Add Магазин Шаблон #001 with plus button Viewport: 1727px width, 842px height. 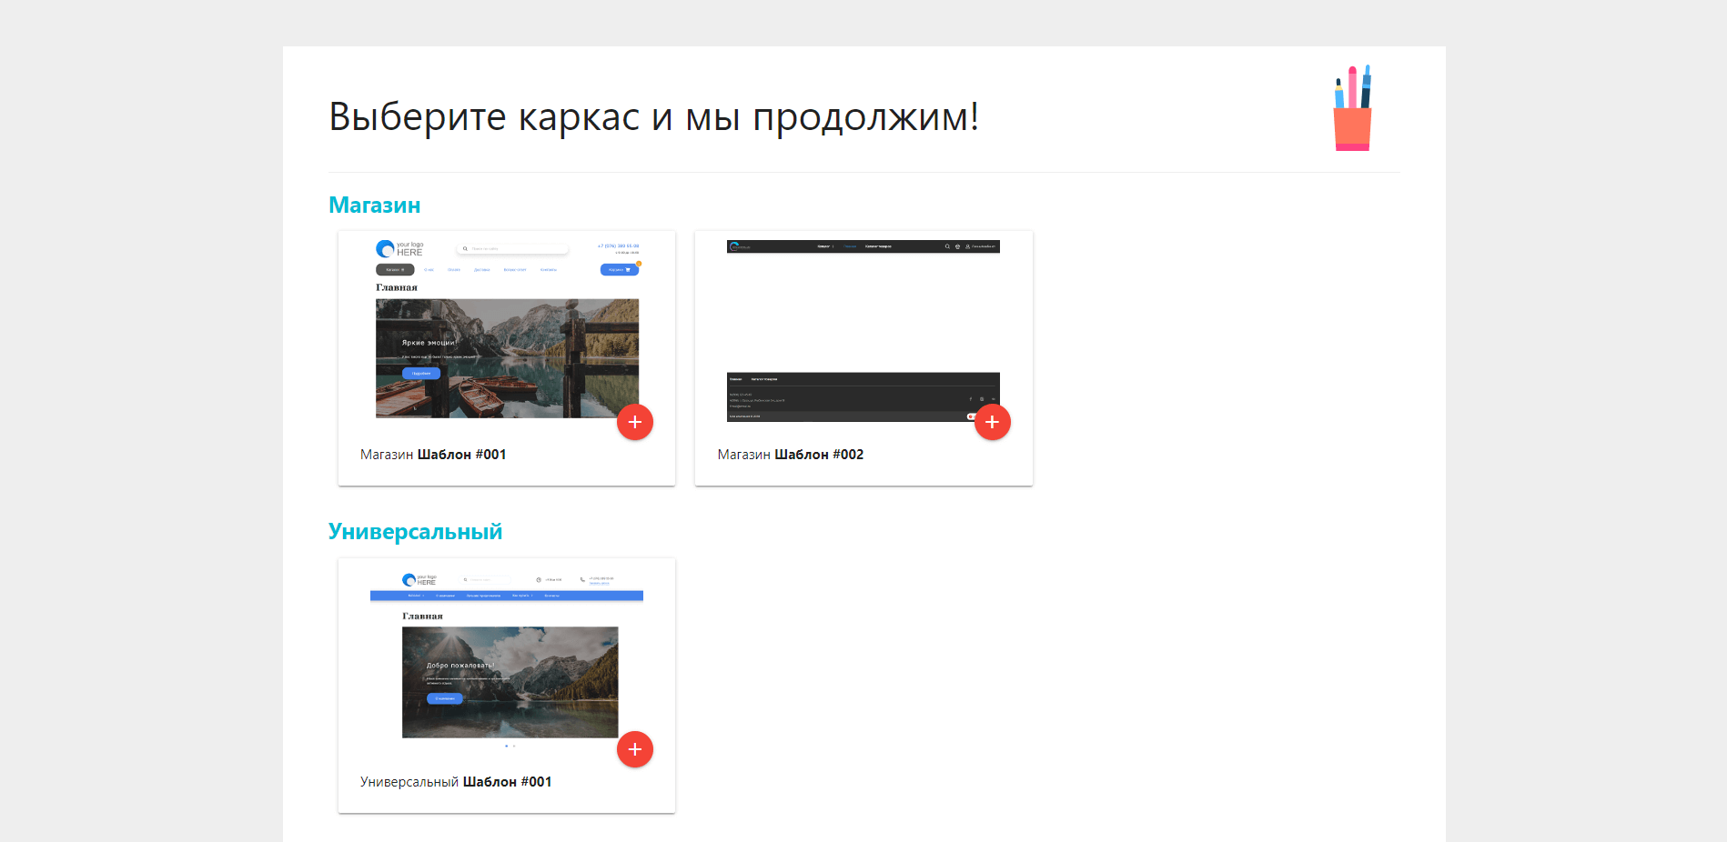click(x=634, y=422)
